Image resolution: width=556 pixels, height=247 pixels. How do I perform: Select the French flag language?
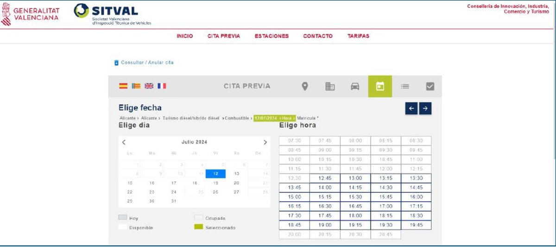[162, 86]
